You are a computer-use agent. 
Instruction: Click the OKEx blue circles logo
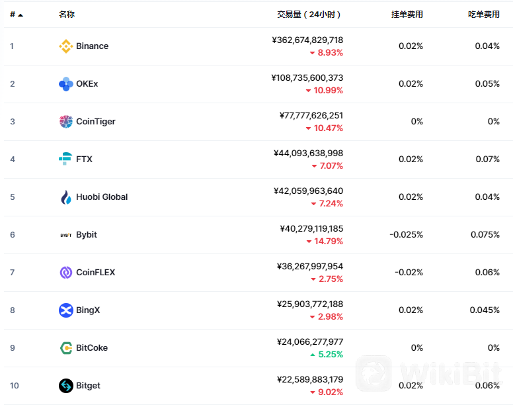point(65,84)
